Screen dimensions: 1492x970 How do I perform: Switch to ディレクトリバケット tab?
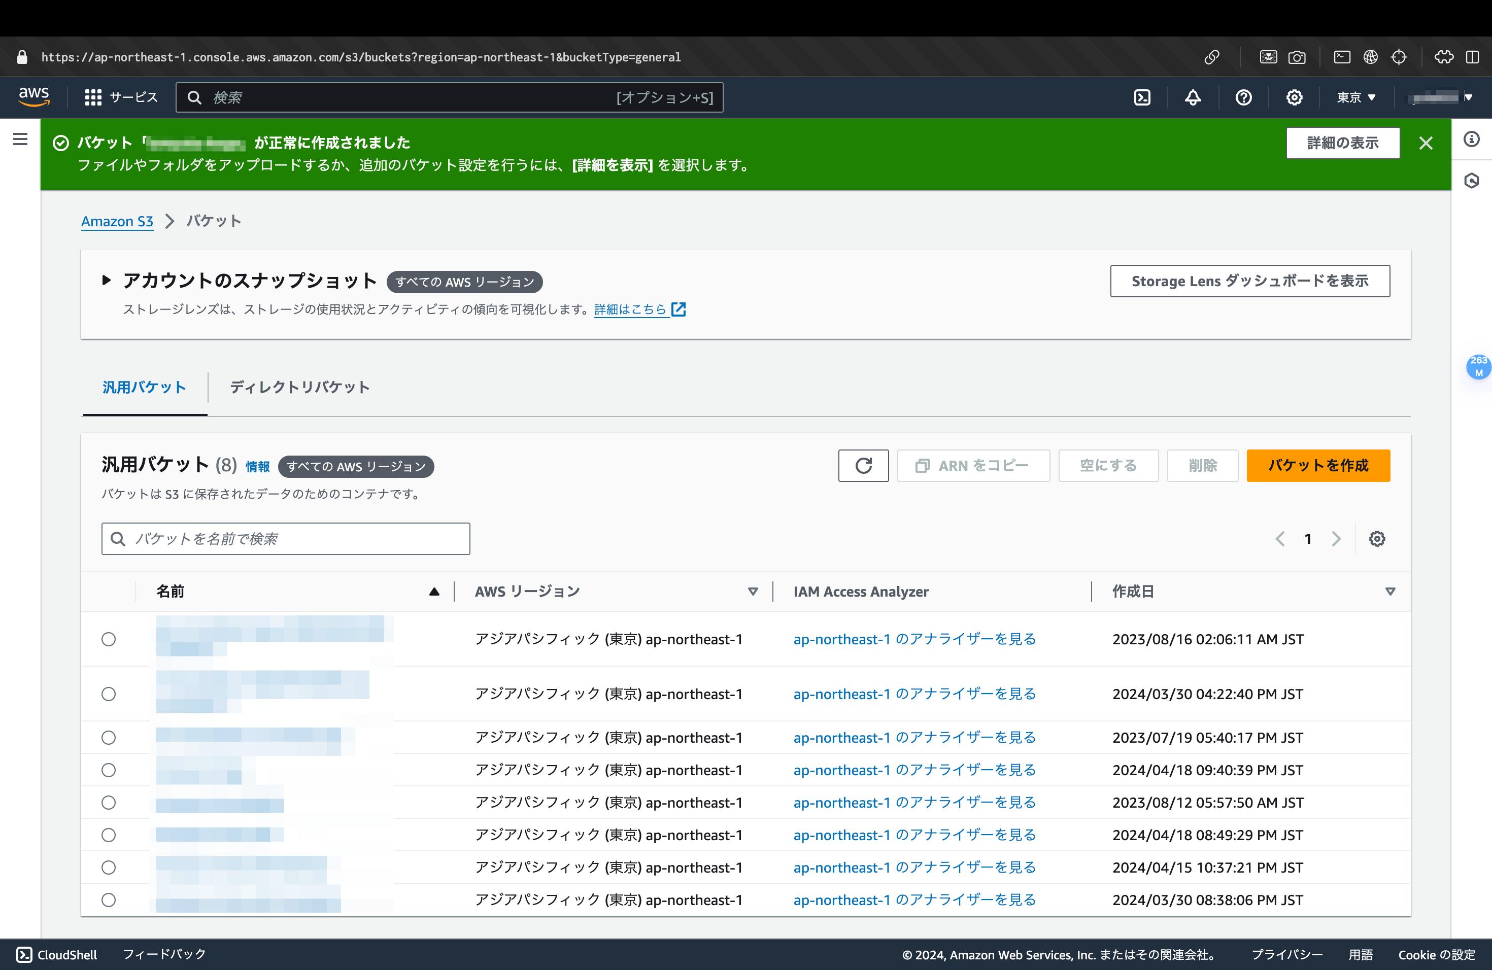[299, 387]
